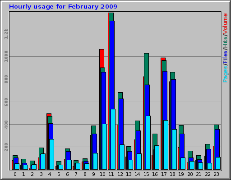Click hour label '10' on x-axis
Viewport: 231px width, 180px height.
[x=102, y=174]
